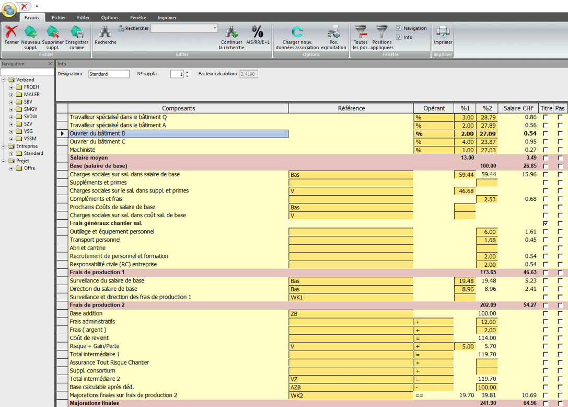Image resolution: width=568 pixels, height=407 pixels.
Task: Open the Options ribbon tab
Action: tap(110, 17)
